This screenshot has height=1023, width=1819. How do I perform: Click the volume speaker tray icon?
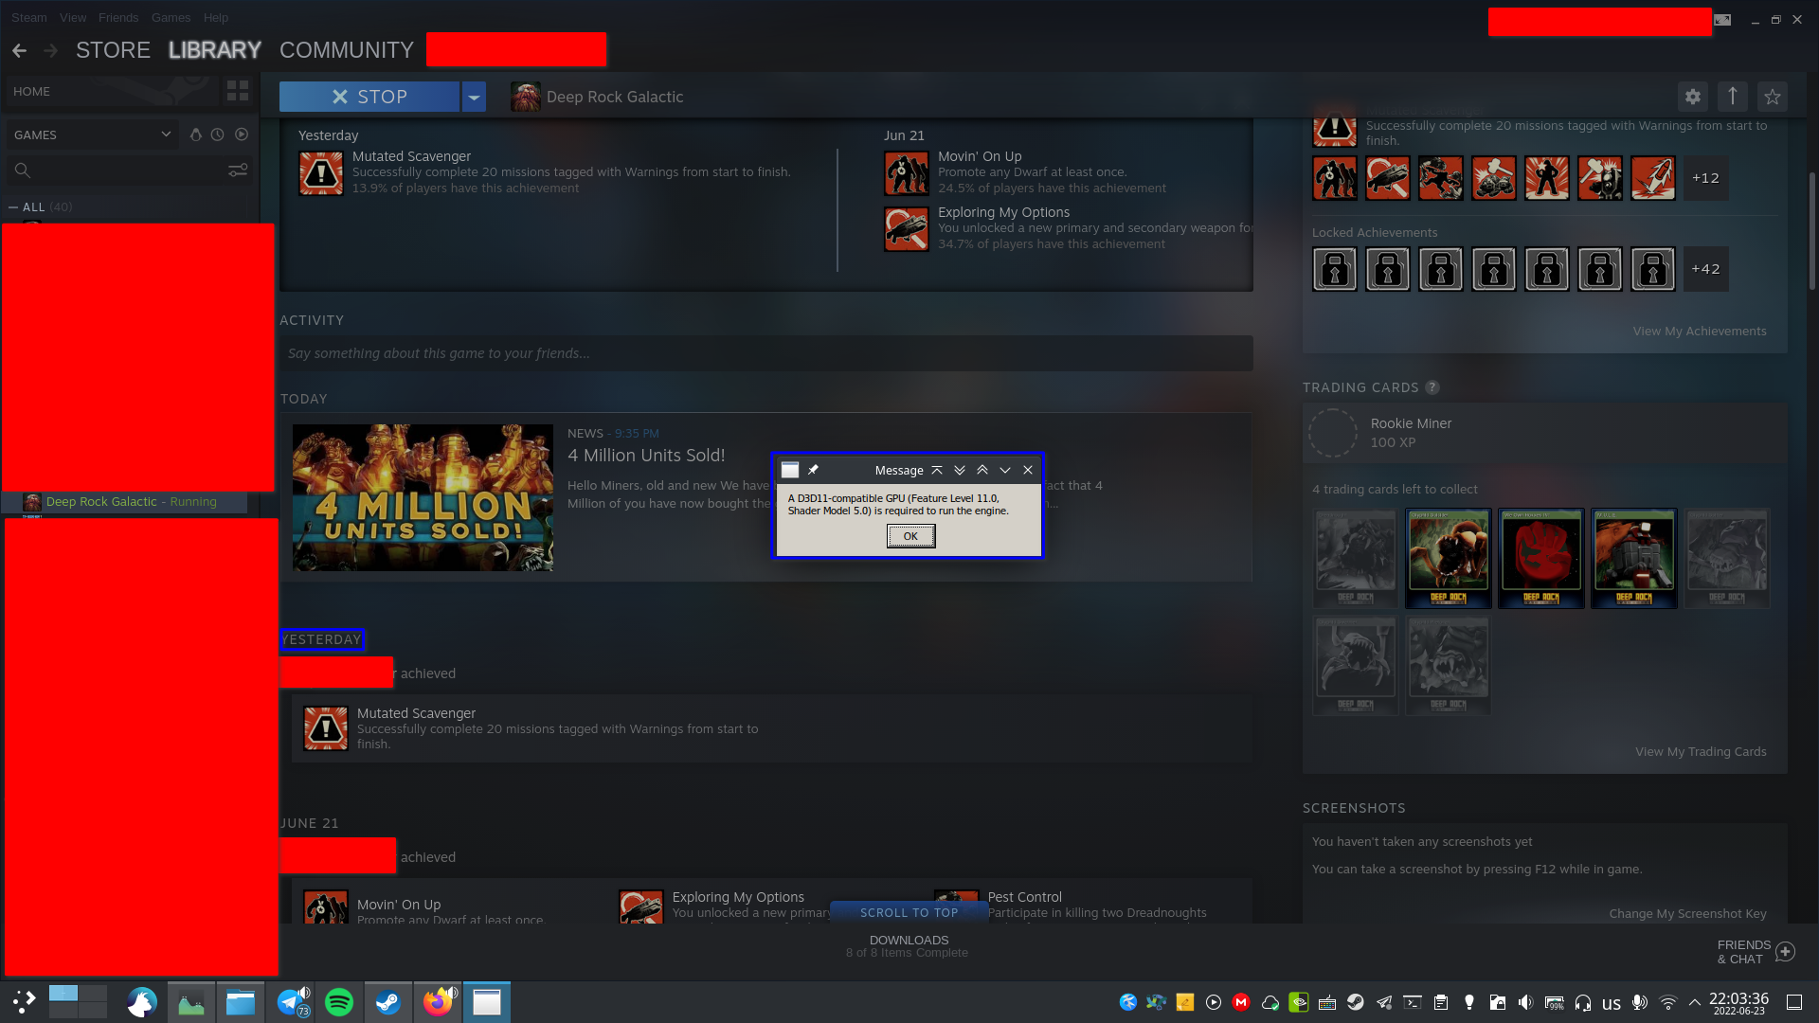(1525, 1002)
